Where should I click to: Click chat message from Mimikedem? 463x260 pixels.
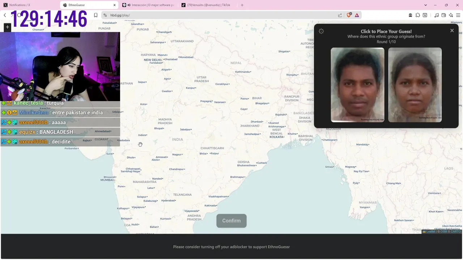[60, 113]
